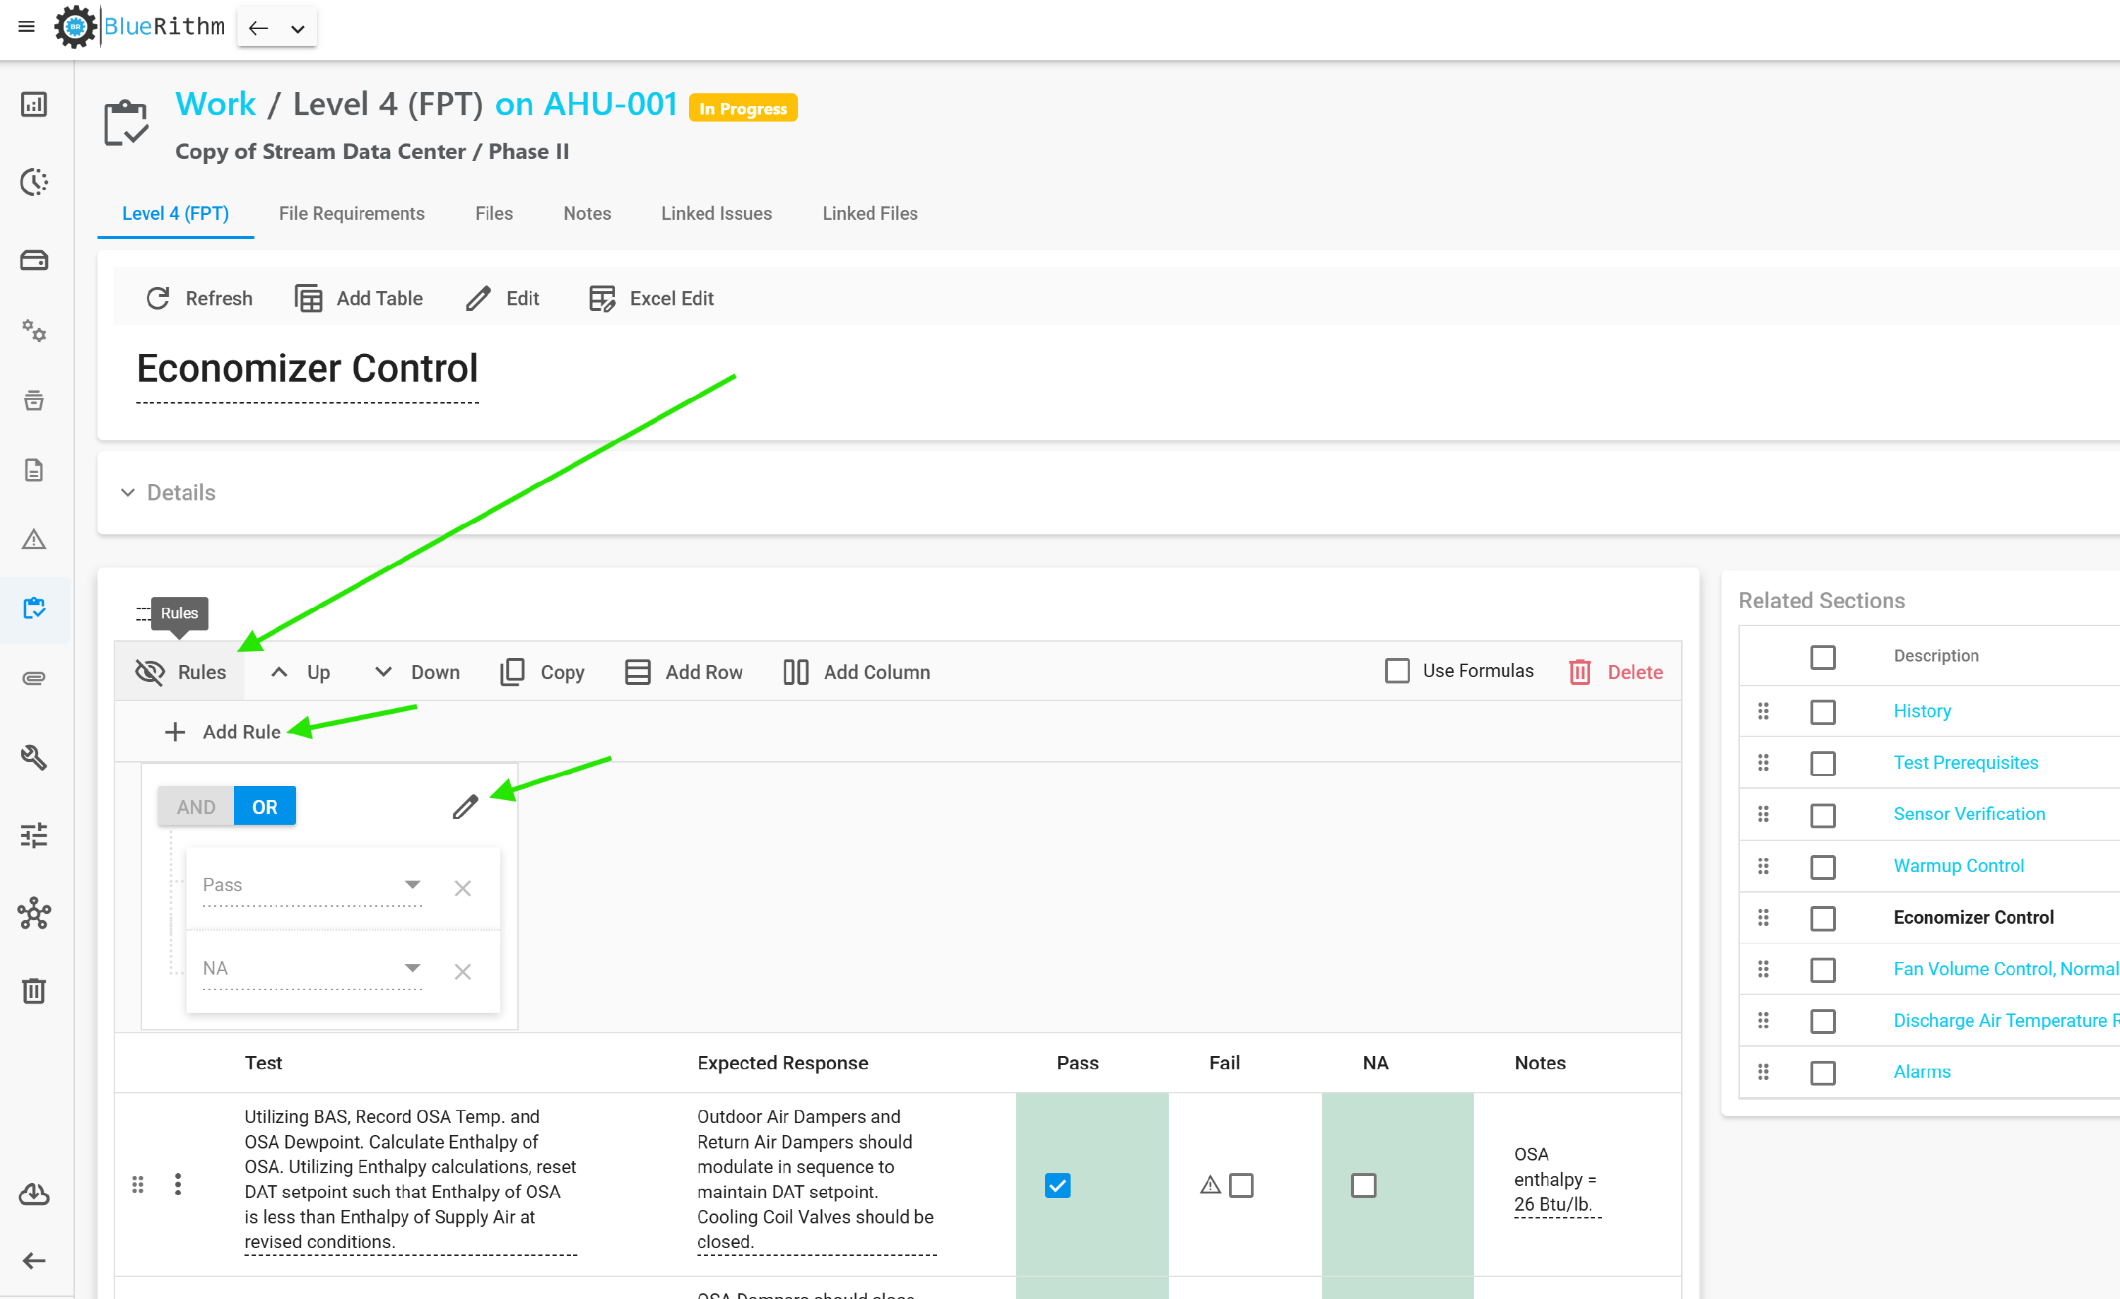This screenshot has height=1299, width=2120.
Task: Click the Add Rule button
Action: pos(222,732)
